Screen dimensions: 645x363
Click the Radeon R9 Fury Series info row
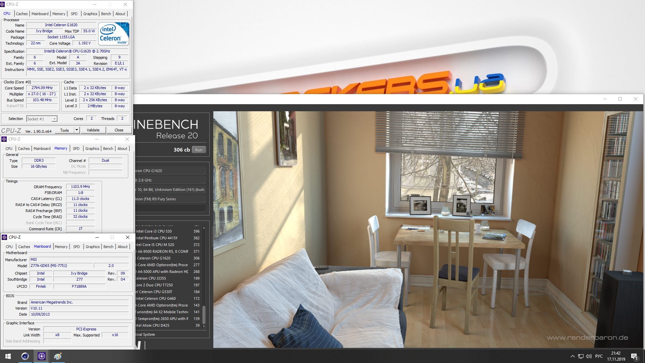tap(170, 199)
